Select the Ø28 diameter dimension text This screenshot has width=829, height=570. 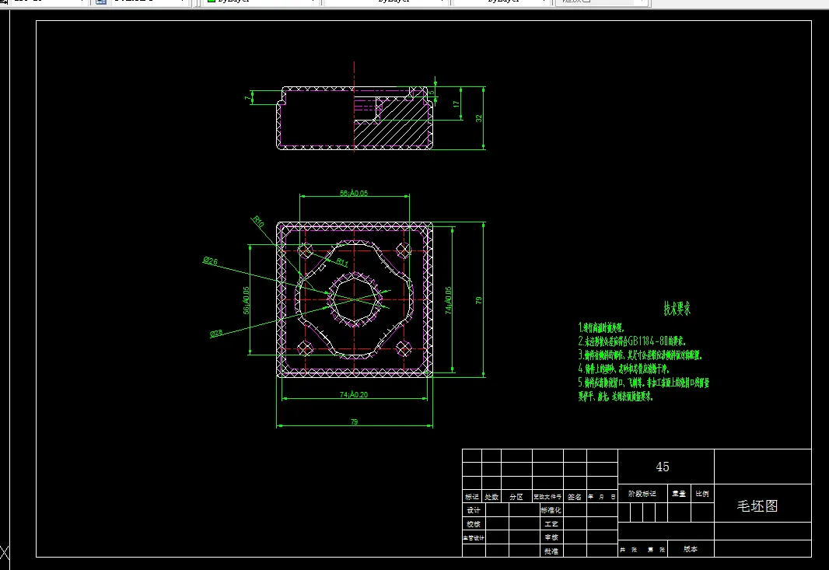216,333
